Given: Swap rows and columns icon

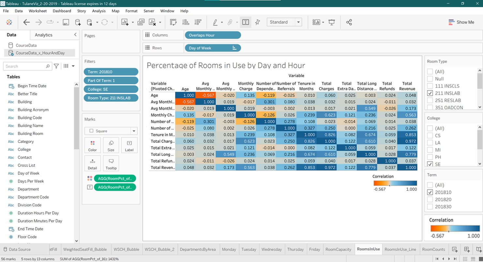Looking at the screenshot, I should pos(173,22).
